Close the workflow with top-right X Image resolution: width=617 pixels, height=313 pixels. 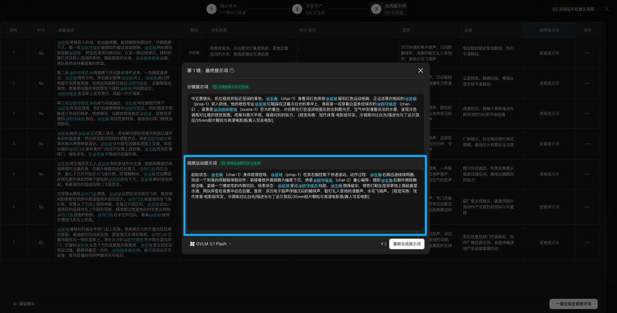point(606,9)
